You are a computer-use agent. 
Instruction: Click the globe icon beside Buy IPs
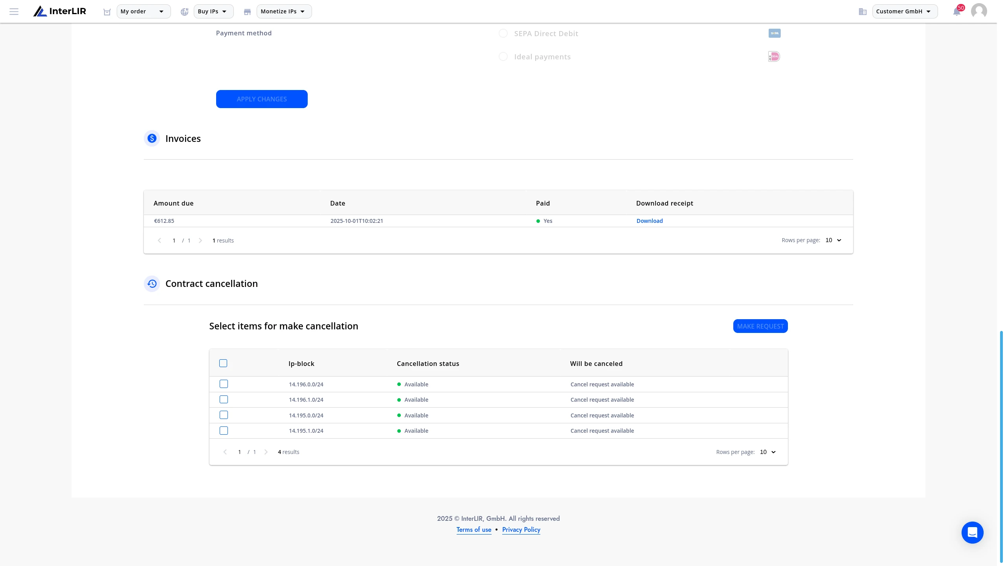(185, 12)
